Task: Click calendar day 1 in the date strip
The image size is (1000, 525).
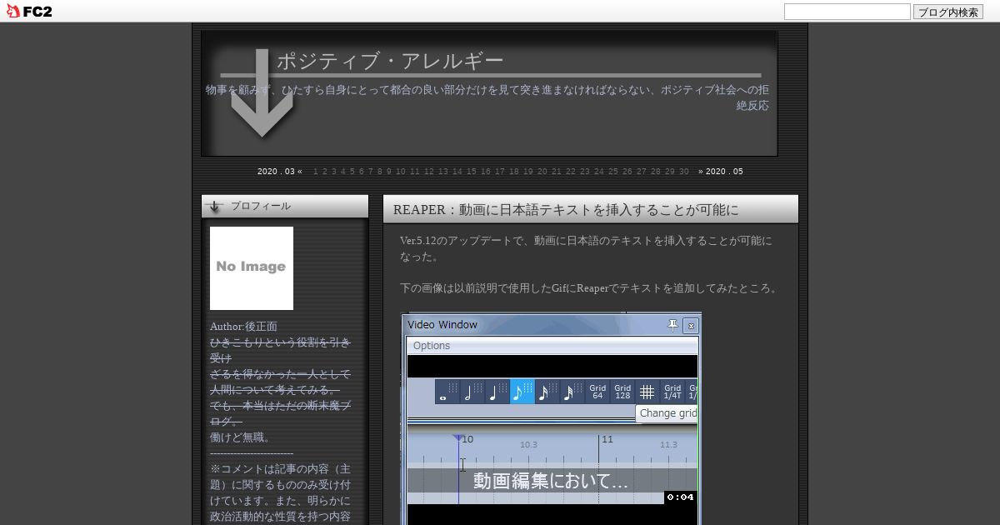Action: pyautogui.click(x=316, y=172)
